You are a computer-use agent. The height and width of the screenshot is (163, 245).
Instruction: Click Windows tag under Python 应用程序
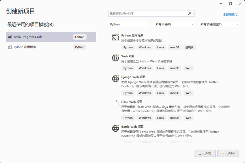[x=145, y=47]
